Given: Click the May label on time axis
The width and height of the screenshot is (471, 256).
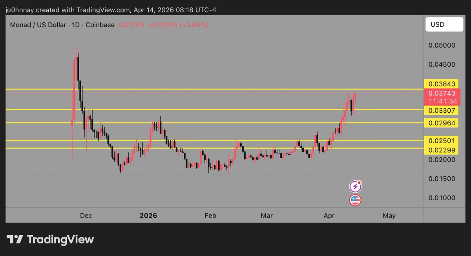Looking at the screenshot, I should [x=389, y=216].
